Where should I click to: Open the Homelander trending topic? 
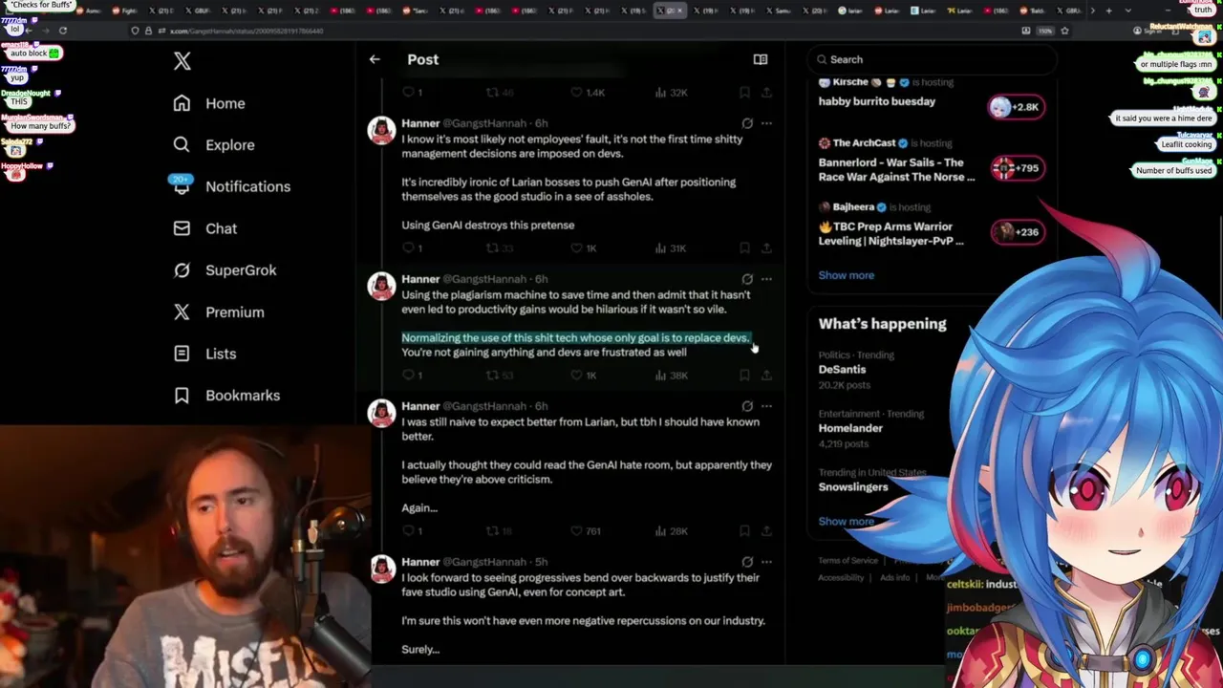tap(850, 428)
